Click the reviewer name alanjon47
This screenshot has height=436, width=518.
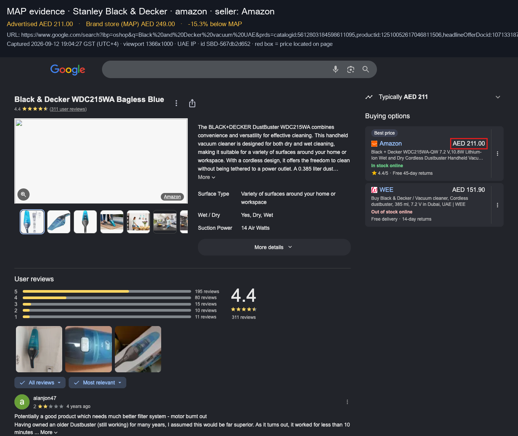pos(45,398)
